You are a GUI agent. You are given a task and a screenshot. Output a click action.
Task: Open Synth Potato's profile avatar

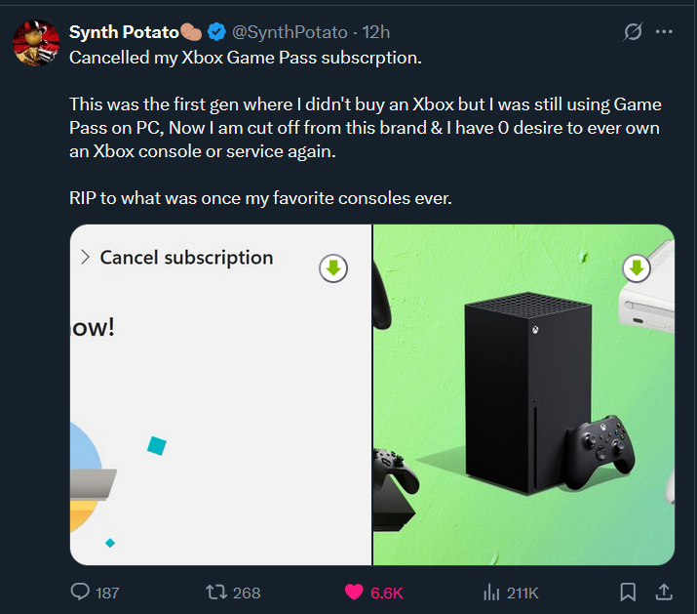point(35,41)
